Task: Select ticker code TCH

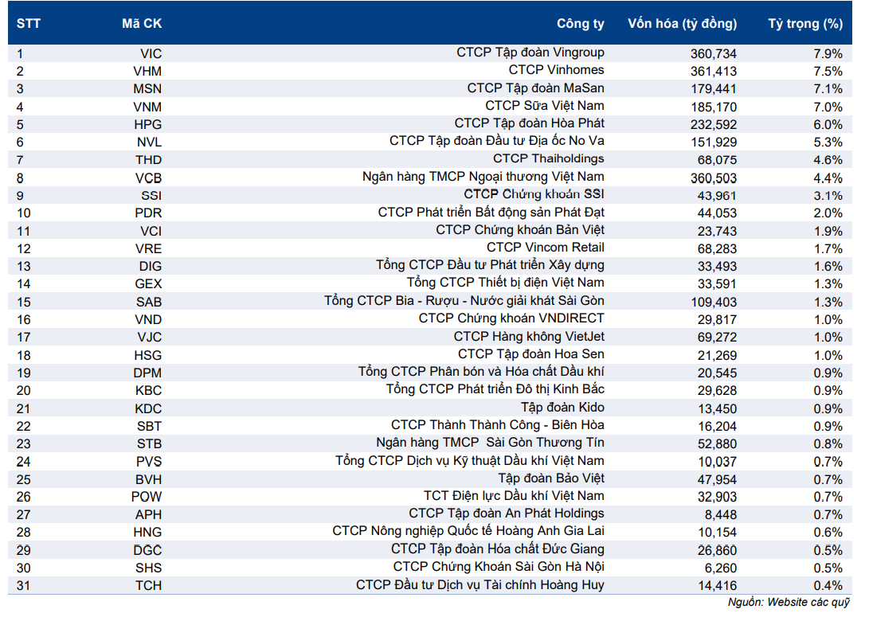Action: click(x=148, y=586)
